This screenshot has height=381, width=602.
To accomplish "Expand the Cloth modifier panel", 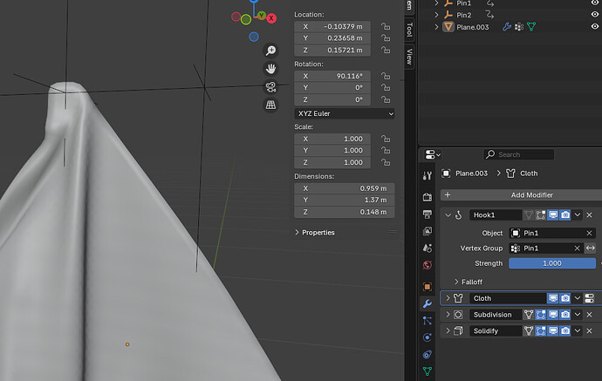I will 448,298.
